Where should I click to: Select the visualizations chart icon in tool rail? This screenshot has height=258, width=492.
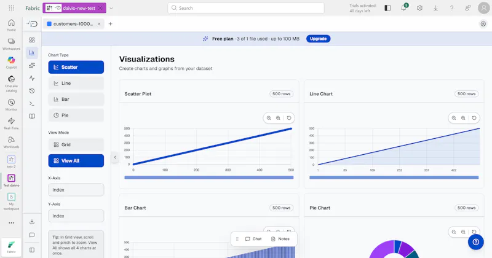(x=32, y=53)
